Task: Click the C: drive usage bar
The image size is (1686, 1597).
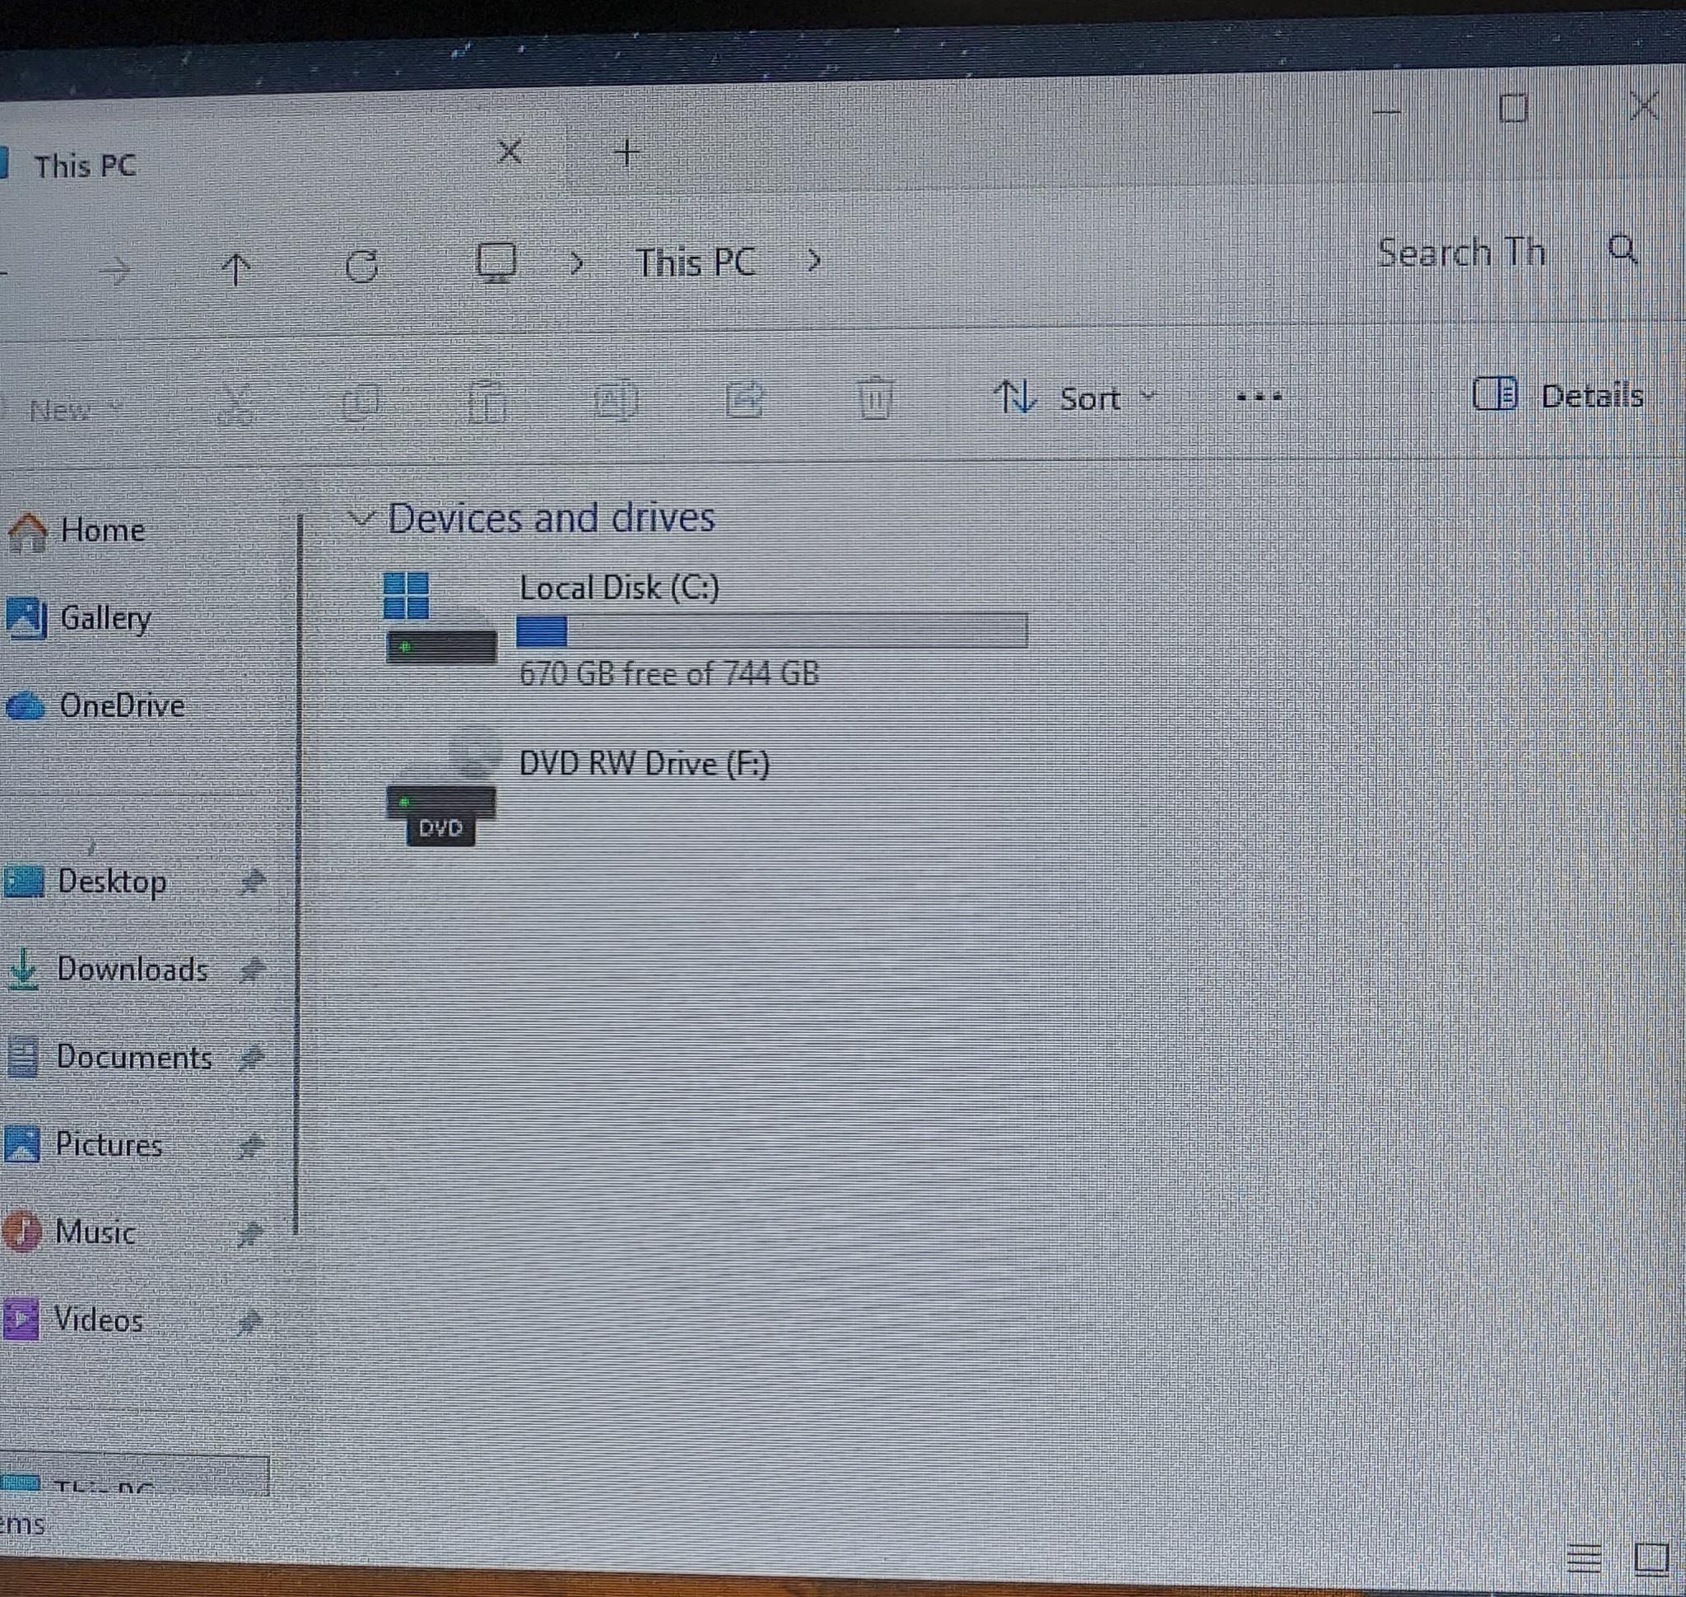Action: (x=771, y=631)
